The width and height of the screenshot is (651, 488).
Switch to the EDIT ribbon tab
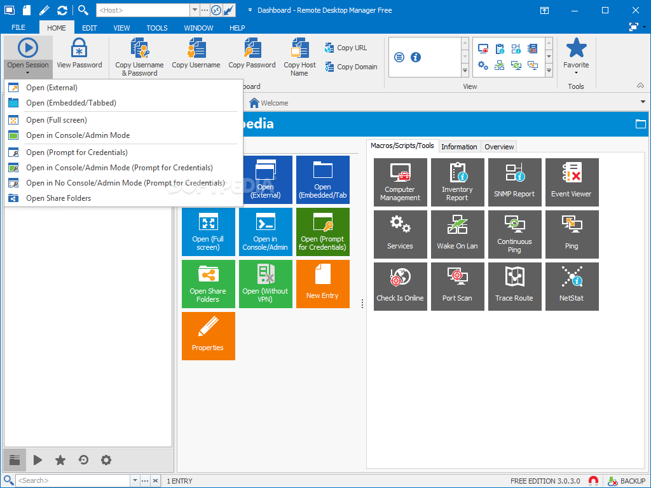click(x=89, y=28)
